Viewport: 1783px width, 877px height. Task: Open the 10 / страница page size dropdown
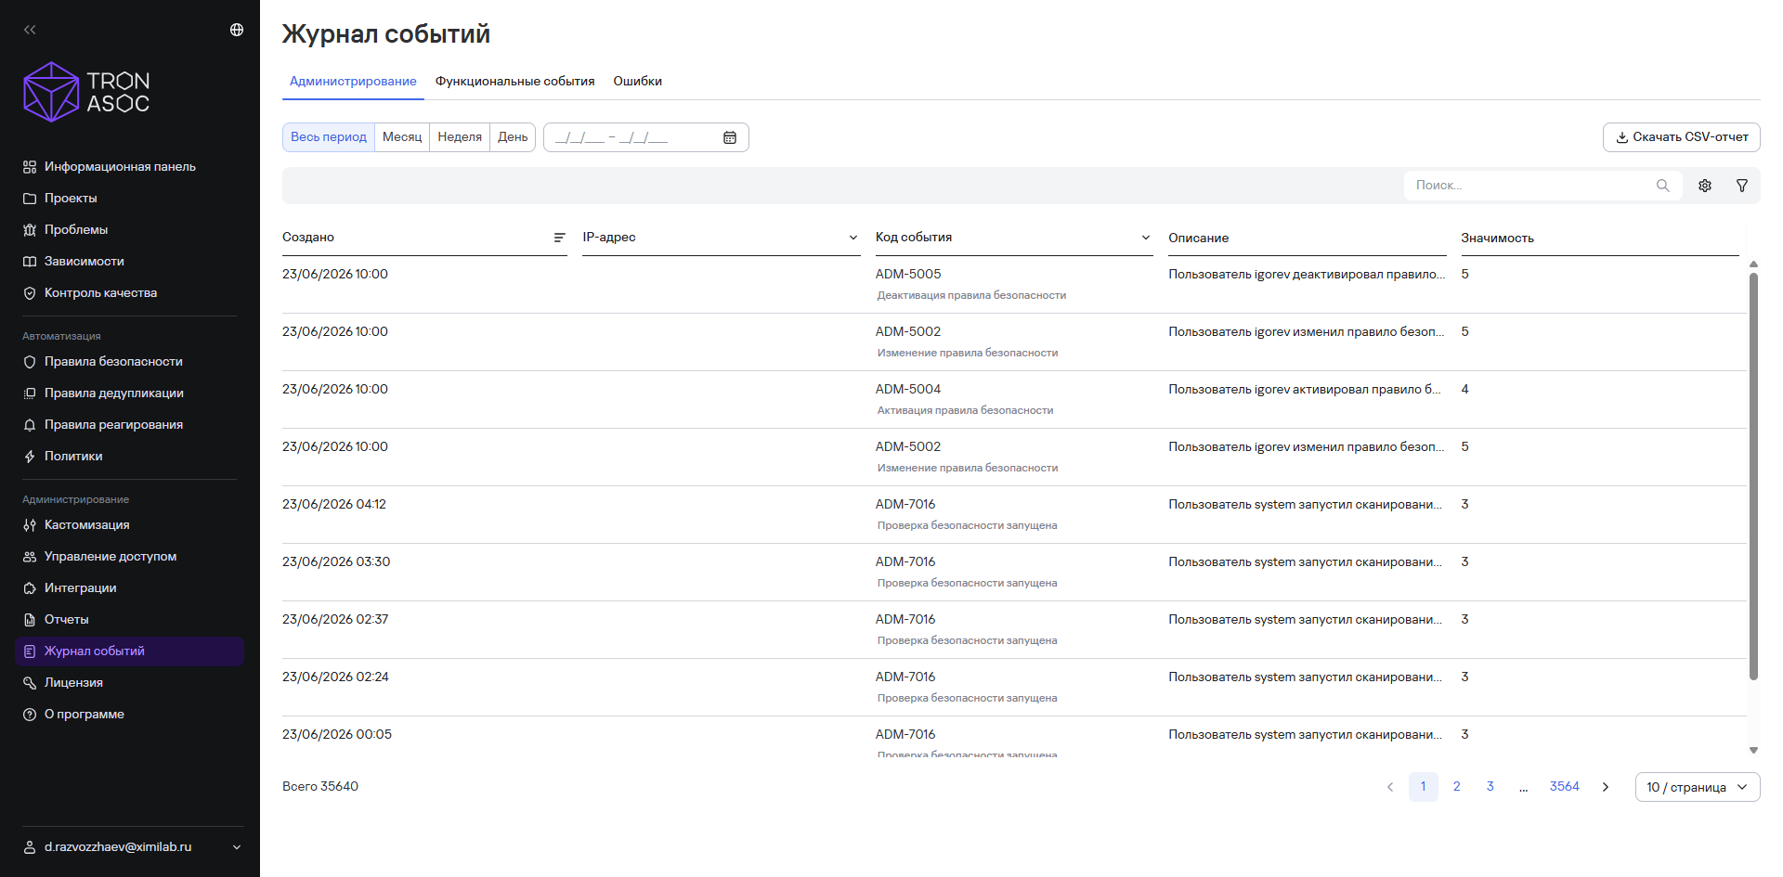tap(1698, 787)
